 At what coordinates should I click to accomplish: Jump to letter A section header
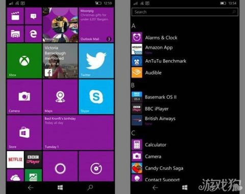coord(133,26)
